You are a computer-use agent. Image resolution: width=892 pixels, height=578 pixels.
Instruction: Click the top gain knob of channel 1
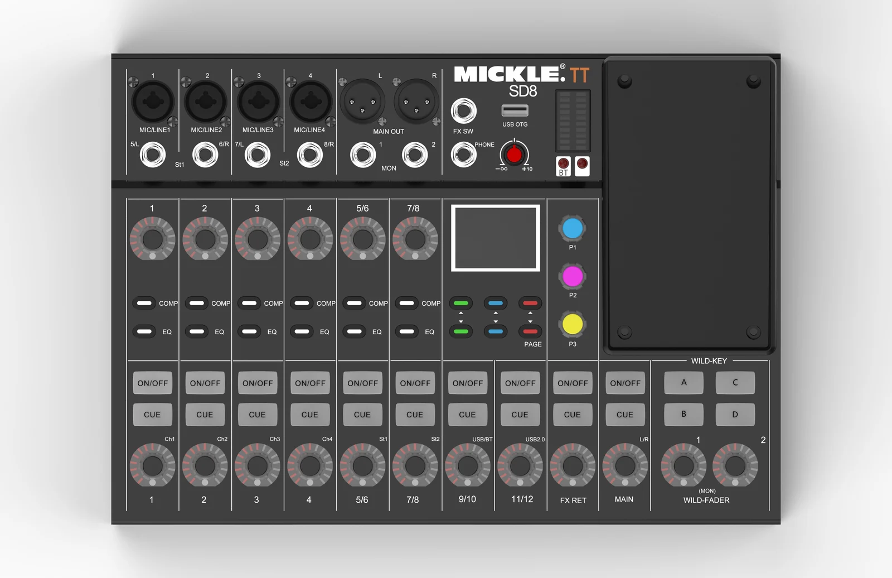[152, 239]
